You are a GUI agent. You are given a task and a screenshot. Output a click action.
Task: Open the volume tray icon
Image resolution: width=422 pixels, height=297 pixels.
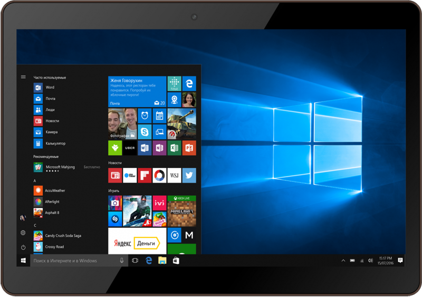coord(371,261)
